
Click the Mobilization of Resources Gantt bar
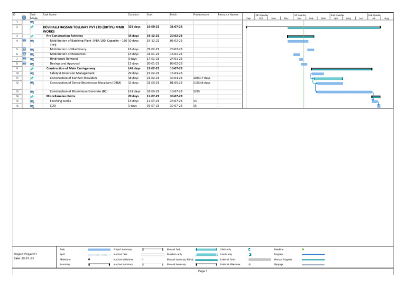point(297,54)
